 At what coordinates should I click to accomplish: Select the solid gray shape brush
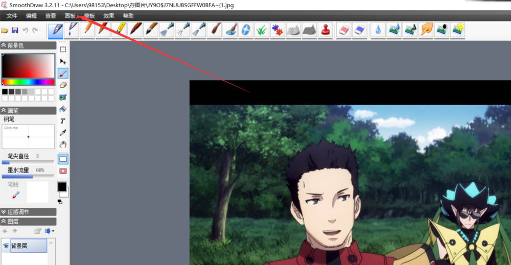(309, 30)
